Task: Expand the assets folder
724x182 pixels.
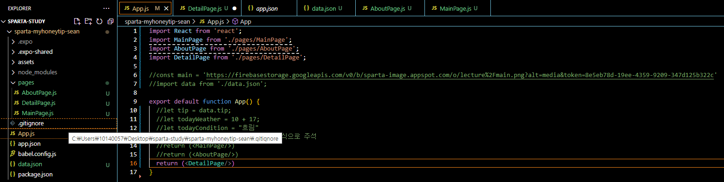Action: pos(13,62)
